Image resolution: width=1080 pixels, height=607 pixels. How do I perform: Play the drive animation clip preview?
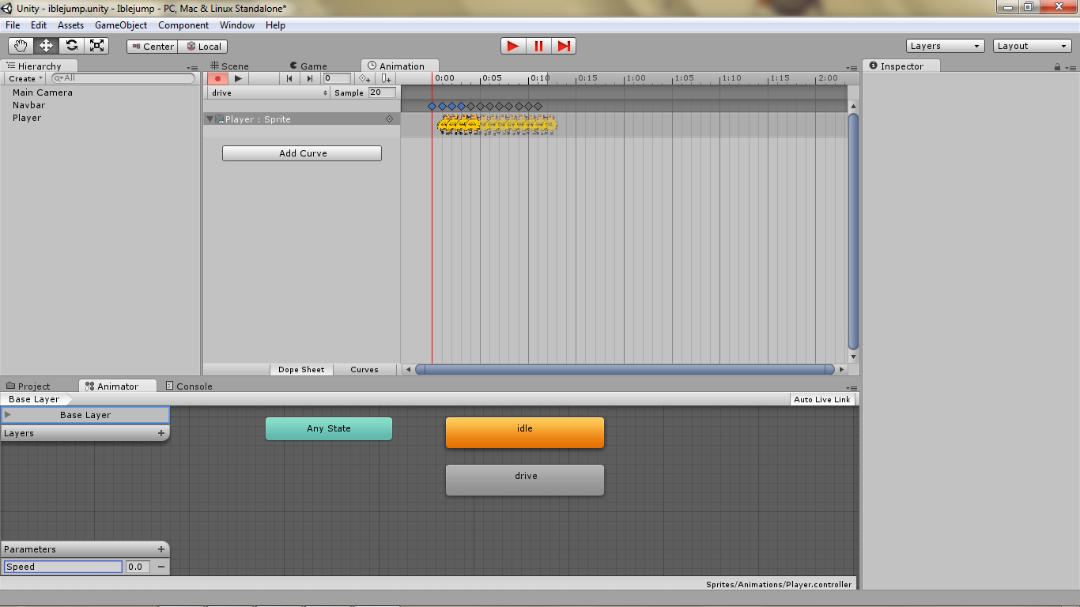(x=238, y=78)
